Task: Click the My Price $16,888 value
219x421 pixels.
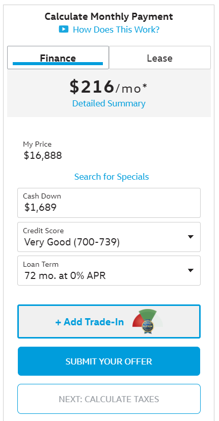Action: [43, 155]
